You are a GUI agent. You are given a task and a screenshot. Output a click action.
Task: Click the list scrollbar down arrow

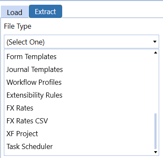click(156, 152)
